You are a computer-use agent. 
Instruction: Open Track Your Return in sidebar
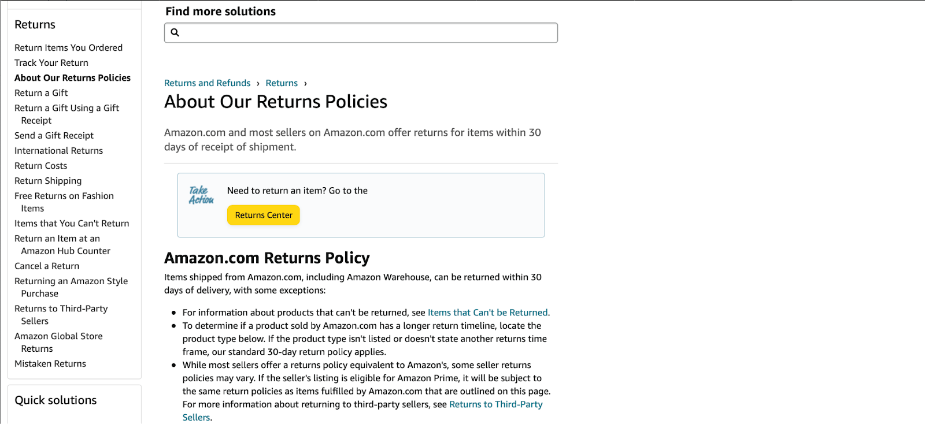51,63
